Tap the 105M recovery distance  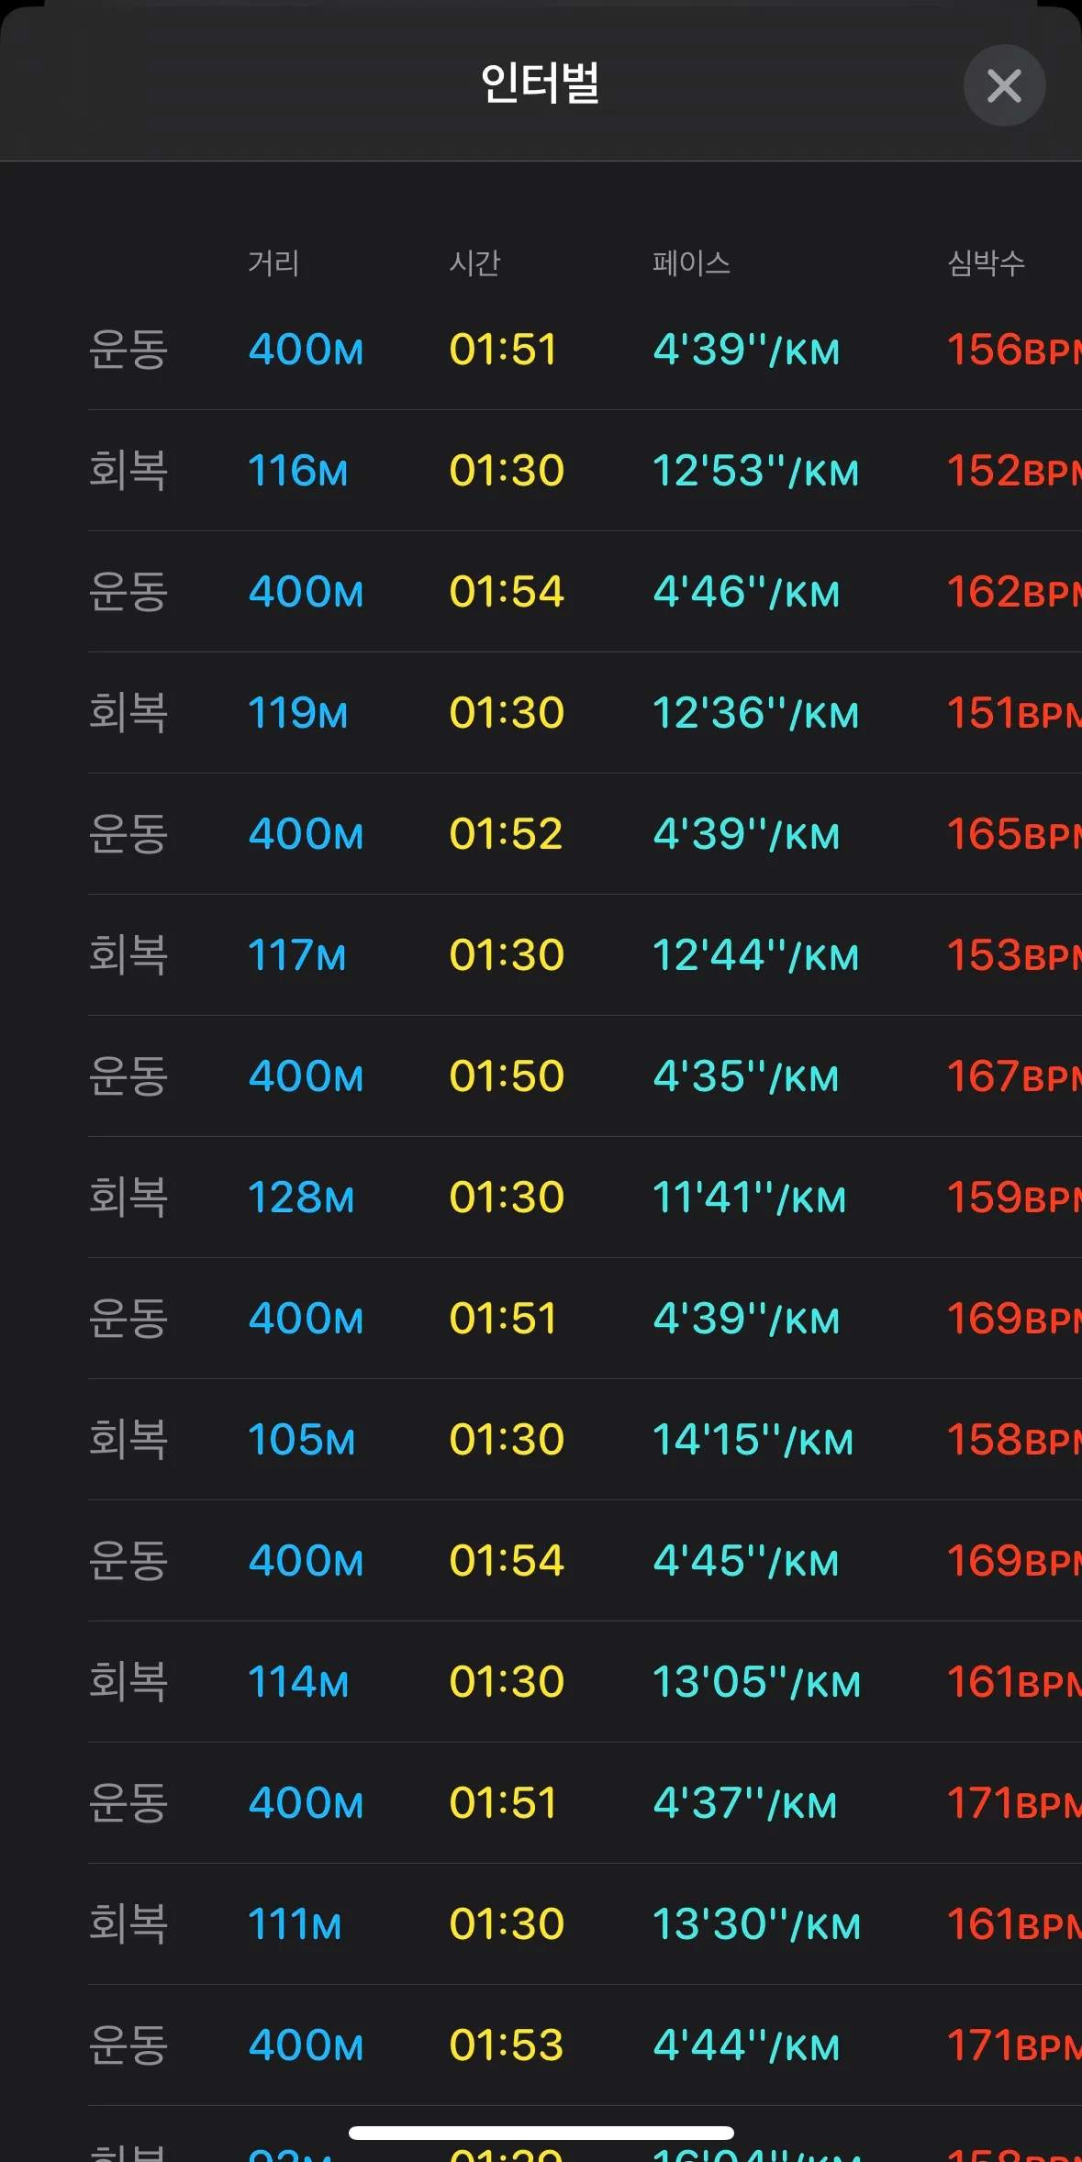tap(302, 1440)
